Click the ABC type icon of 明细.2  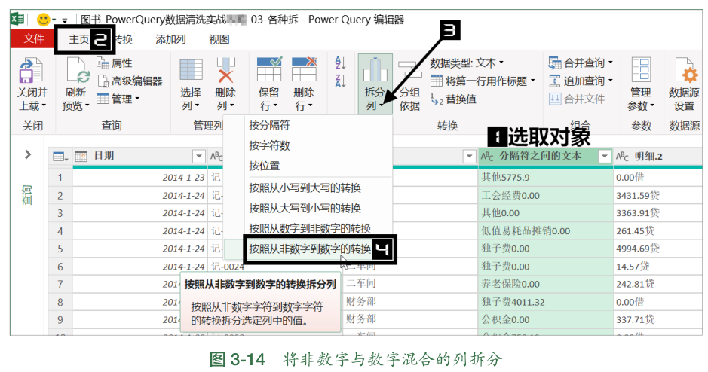[x=622, y=157]
